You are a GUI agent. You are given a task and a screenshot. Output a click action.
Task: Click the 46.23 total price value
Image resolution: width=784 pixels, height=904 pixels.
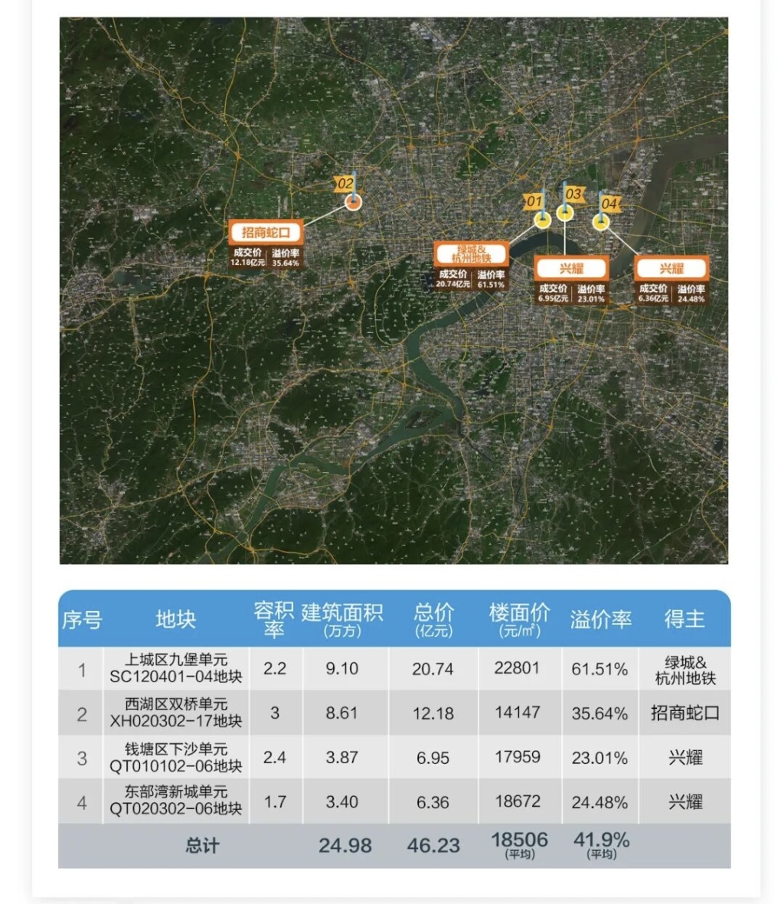tap(433, 846)
